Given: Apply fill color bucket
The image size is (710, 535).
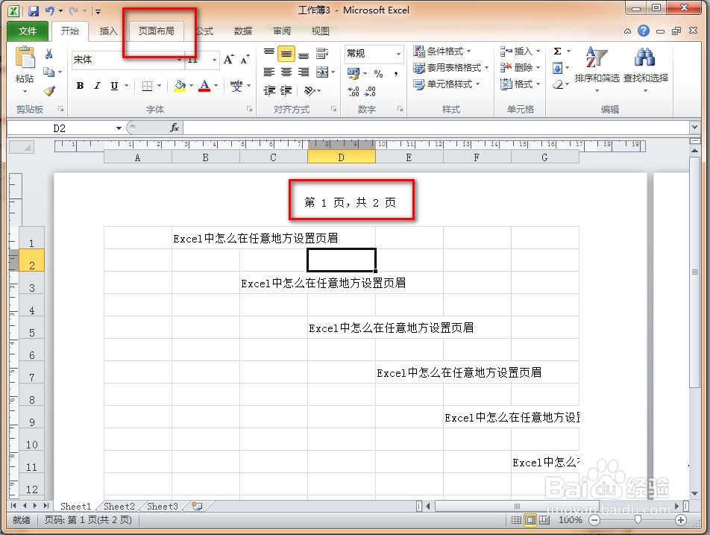Looking at the screenshot, I should pyautogui.click(x=180, y=86).
